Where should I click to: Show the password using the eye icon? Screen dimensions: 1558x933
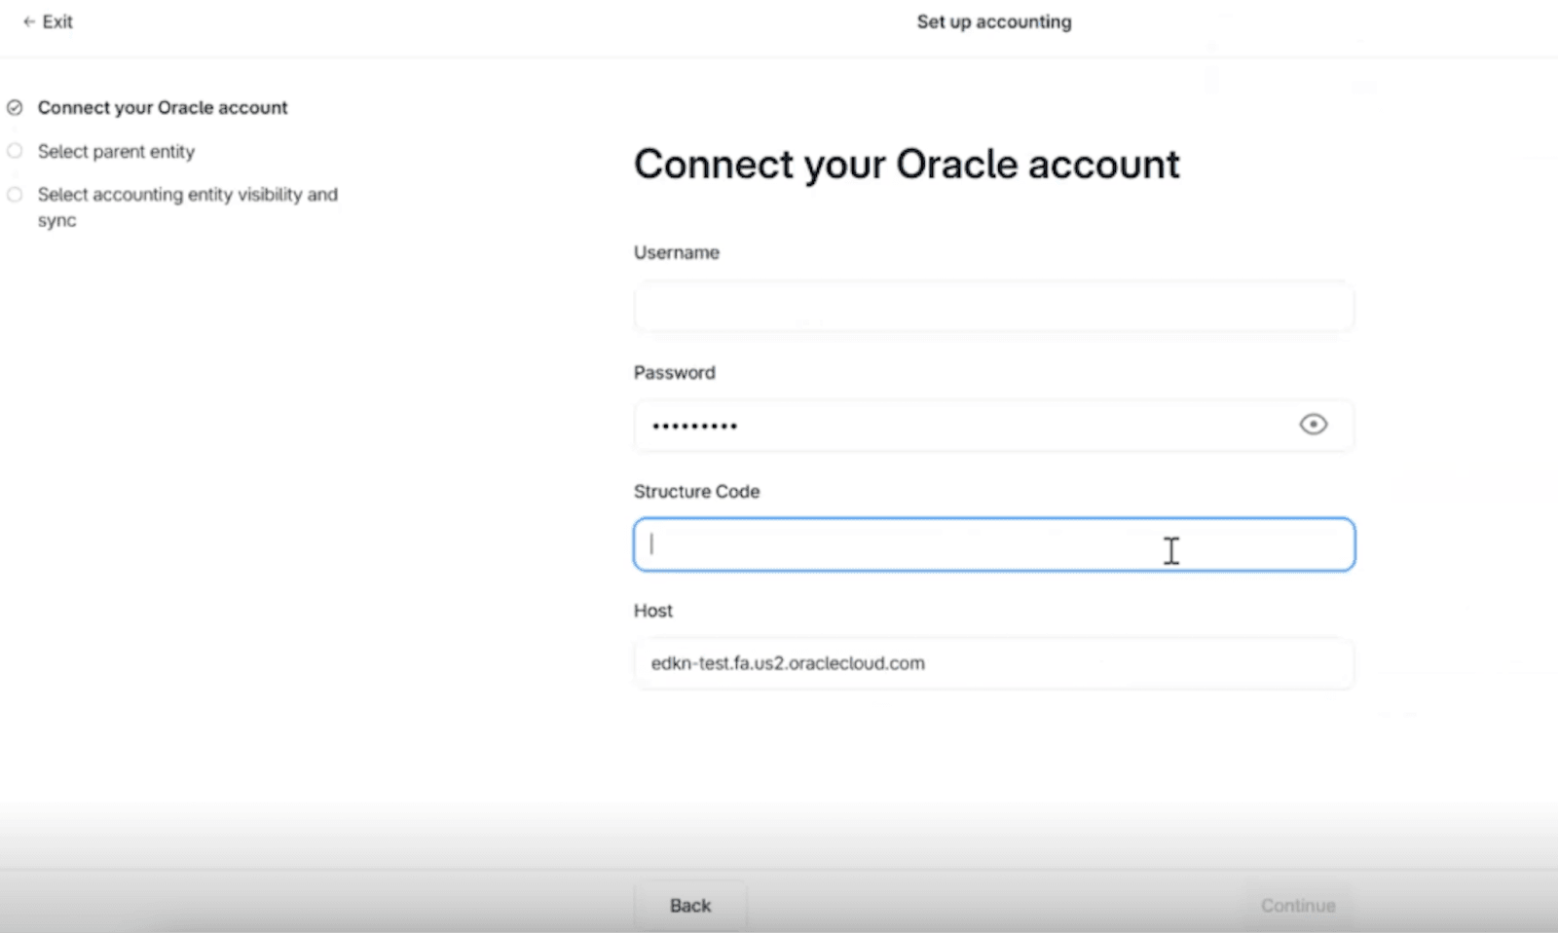click(x=1314, y=425)
